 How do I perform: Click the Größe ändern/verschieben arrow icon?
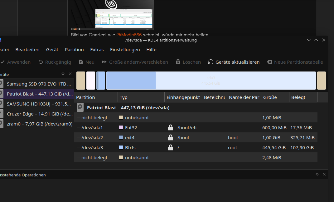click(104, 62)
